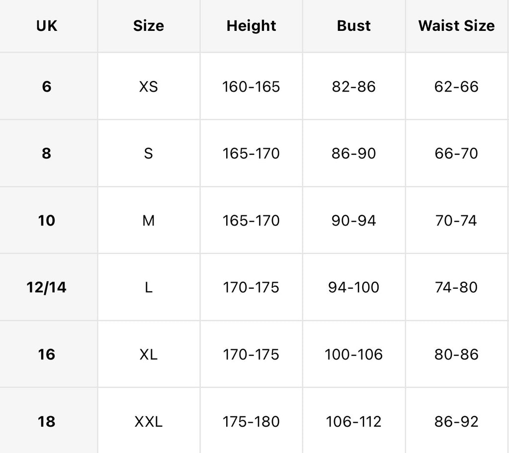Click the Height column header
The height and width of the screenshot is (453, 509).
251,26
